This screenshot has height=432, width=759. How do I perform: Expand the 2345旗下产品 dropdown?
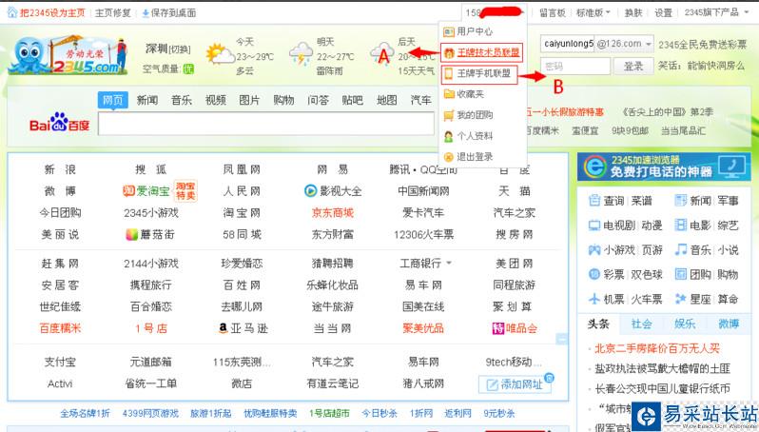tap(715, 12)
